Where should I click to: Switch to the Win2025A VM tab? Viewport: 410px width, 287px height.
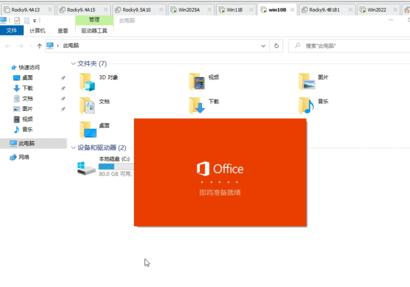[189, 10]
